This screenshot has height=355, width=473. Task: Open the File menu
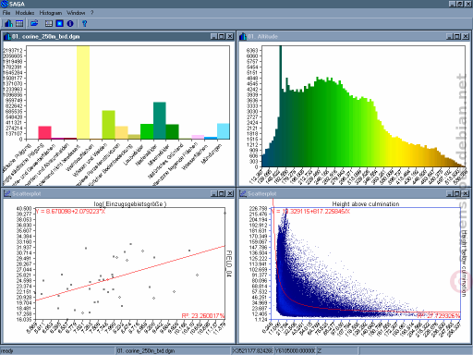pos(6,13)
